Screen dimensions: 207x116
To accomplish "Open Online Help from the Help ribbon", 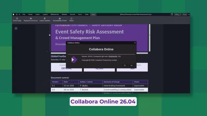I will [17, 20].
